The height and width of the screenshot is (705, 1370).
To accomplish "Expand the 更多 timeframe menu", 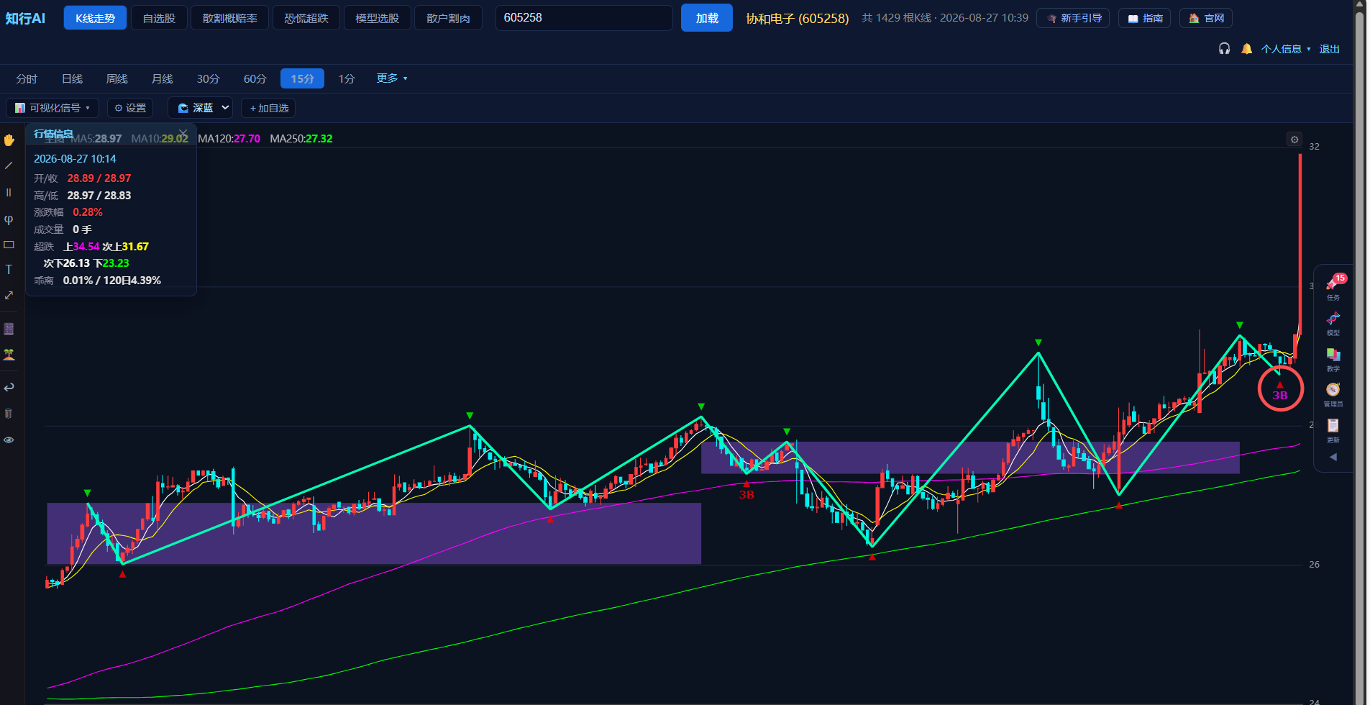I will click(x=392, y=78).
